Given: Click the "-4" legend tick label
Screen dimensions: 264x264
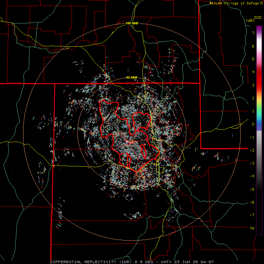Looking at the screenshot, I should point(252,176).
